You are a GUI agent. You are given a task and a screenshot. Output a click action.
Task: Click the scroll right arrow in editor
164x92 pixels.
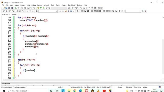click(161, 80)
